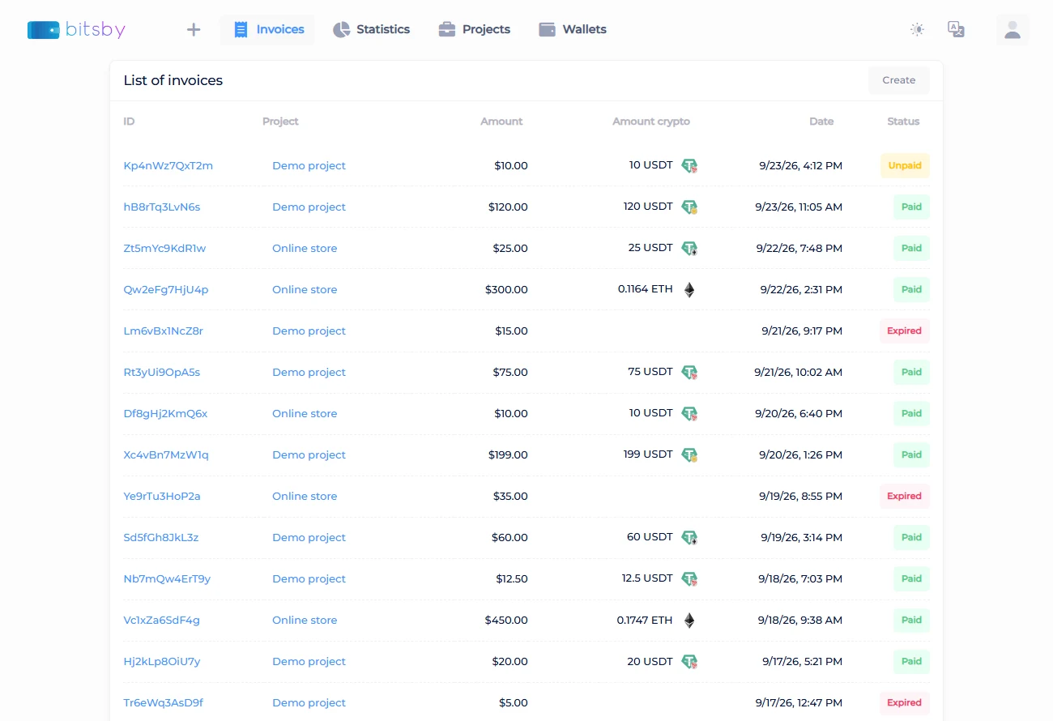Open Online store link in Qw2eFg7HjU4p row

coord(305,290)
